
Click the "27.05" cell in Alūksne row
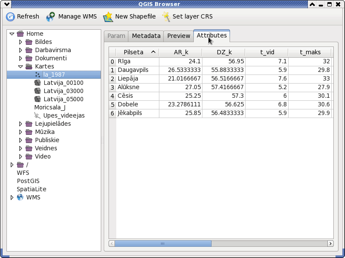(x=180, y=87)
